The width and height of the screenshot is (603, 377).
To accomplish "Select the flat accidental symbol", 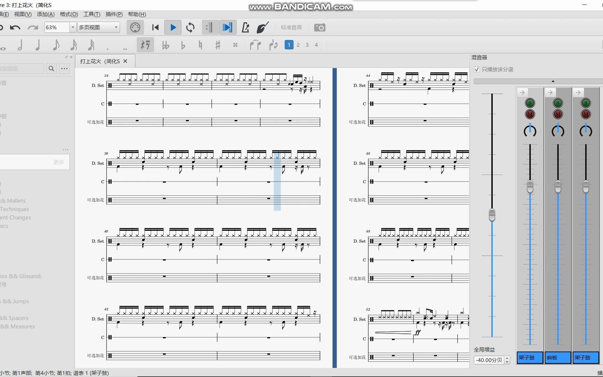I will [x=183, y=45].
